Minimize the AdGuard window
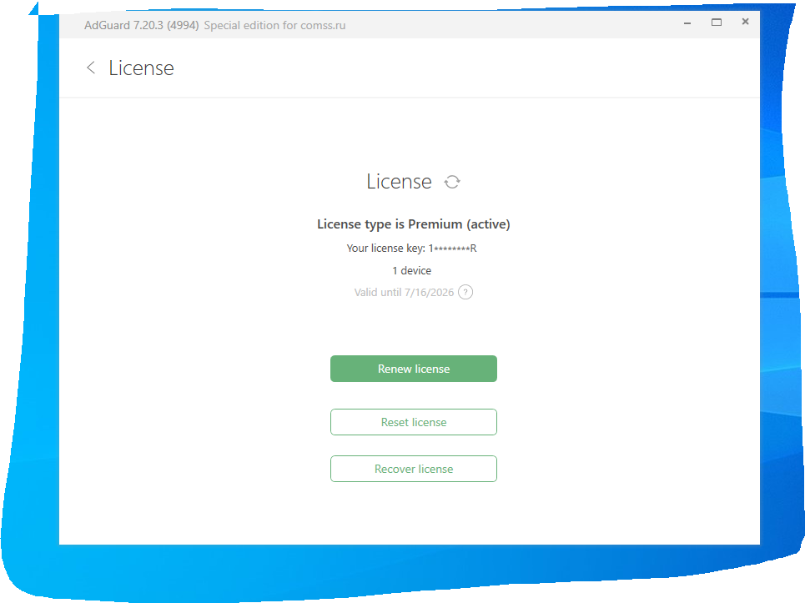The width and height of the screenshot is (805, 603). click(x=687, y=23)
